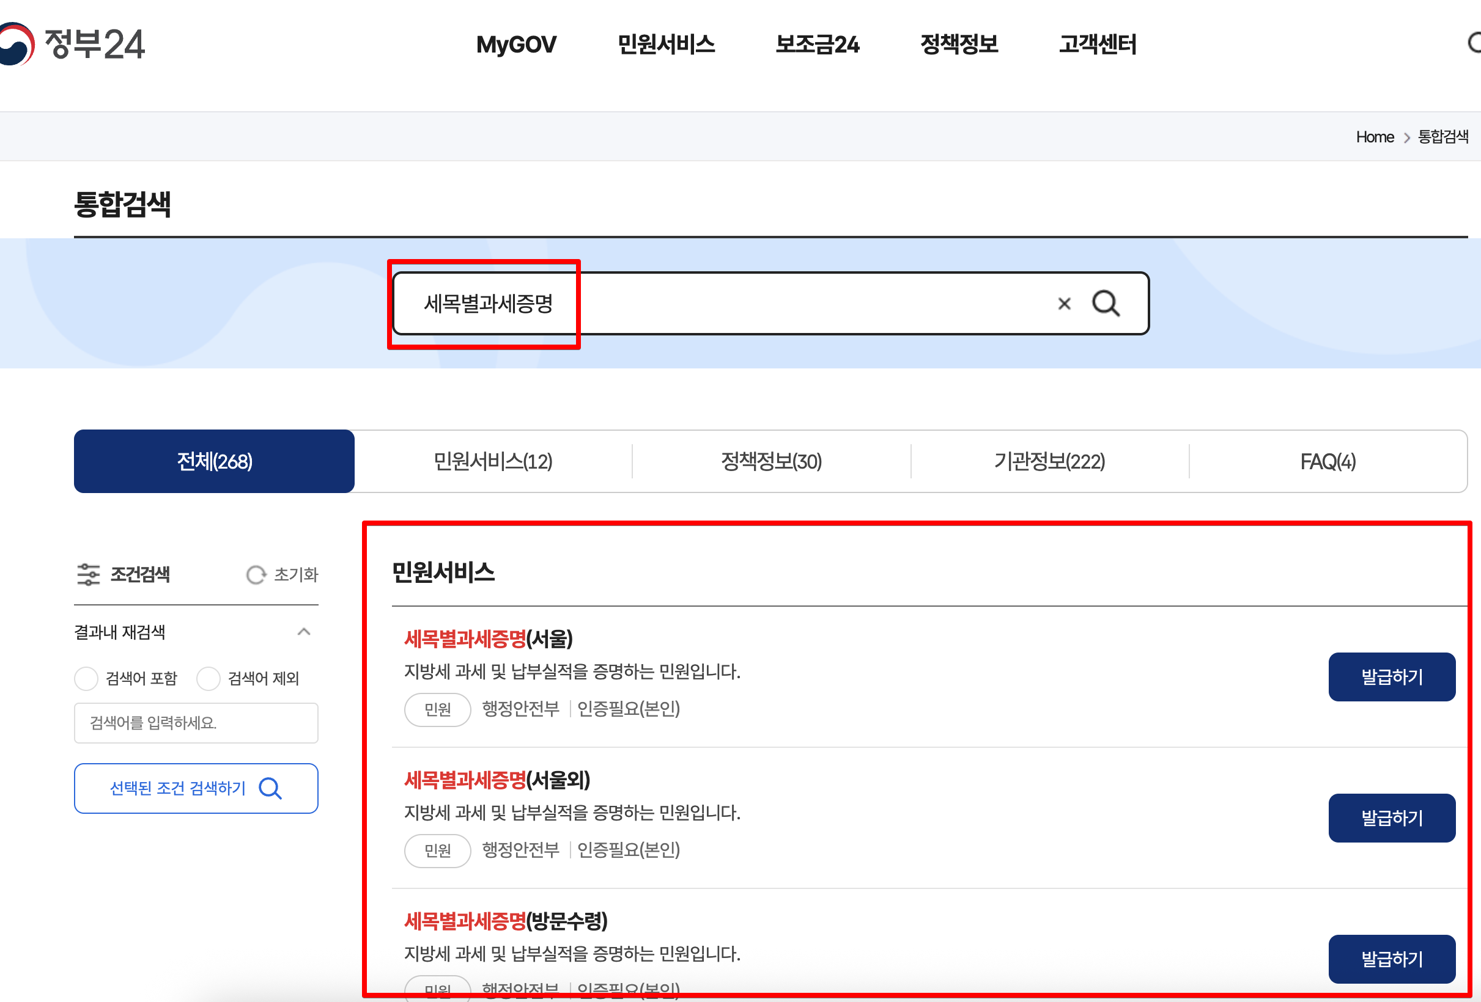The height and width of the screenshot is (1002, 1481).
Task: Collapse 결과내 재검색 with the chevron
Action: [305, 632]
